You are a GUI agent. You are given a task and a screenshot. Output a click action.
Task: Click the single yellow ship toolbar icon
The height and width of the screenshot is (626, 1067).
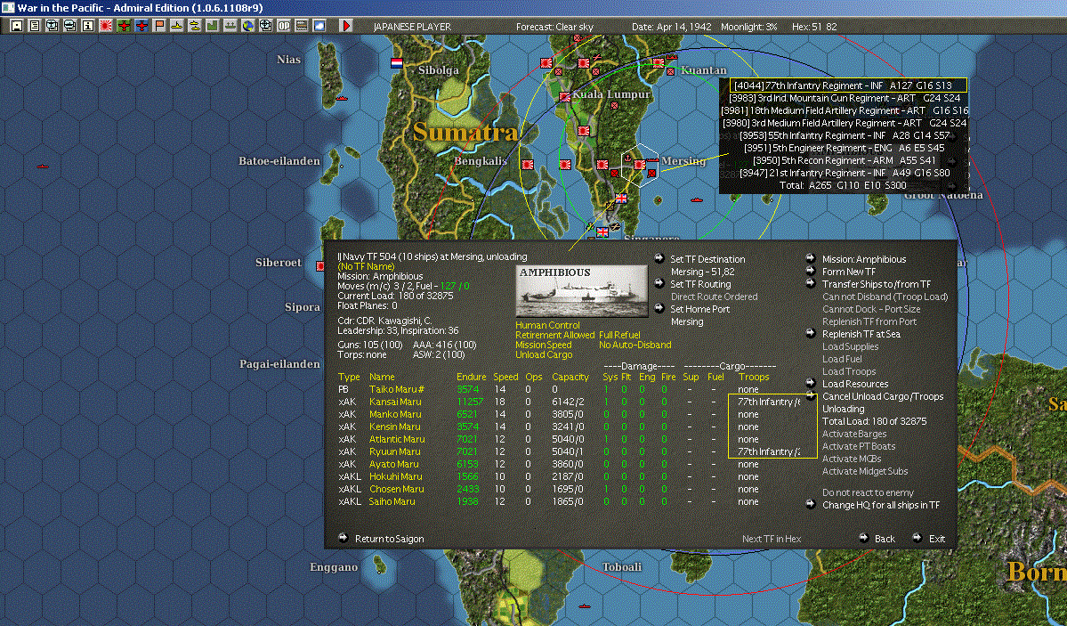(x=176, y=26)
